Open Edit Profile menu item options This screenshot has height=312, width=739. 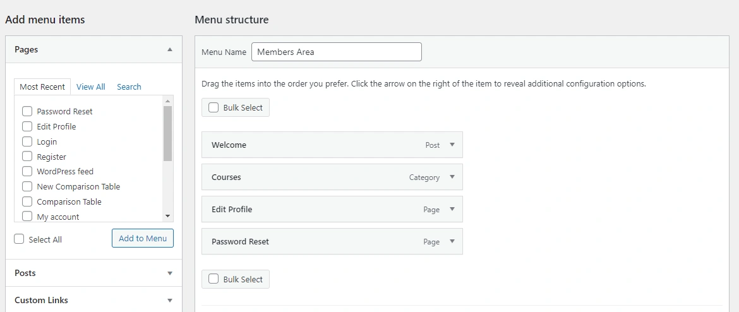[452, 209]
